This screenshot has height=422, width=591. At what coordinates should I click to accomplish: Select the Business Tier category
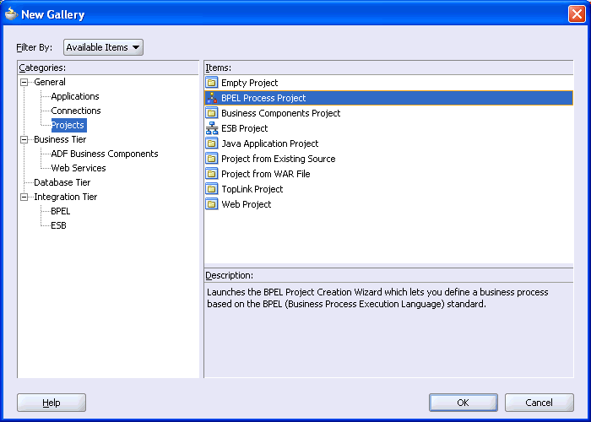point(60,139)
